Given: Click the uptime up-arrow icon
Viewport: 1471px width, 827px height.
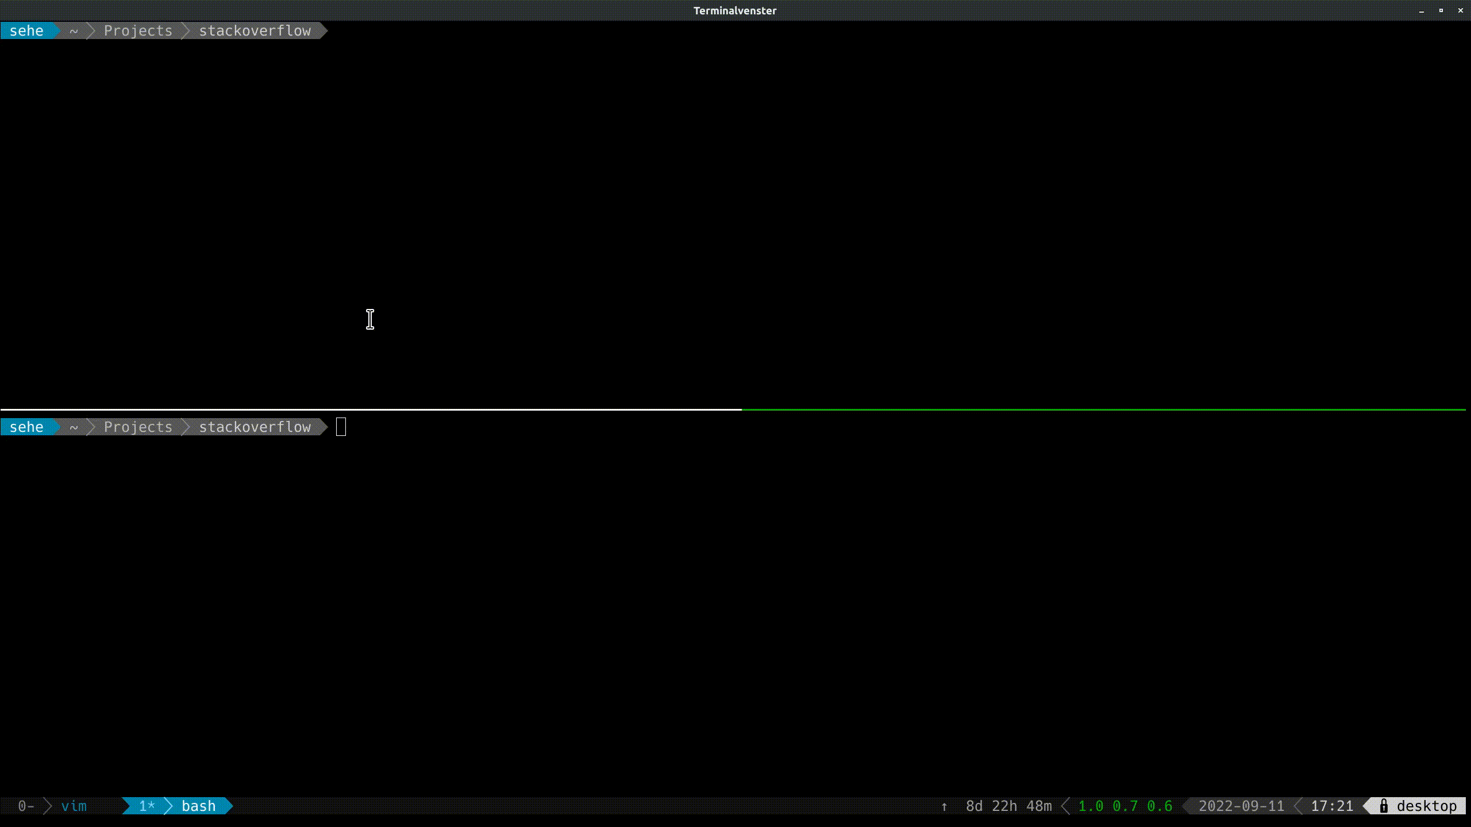Looking at the screenshot, I should (944, 806).
